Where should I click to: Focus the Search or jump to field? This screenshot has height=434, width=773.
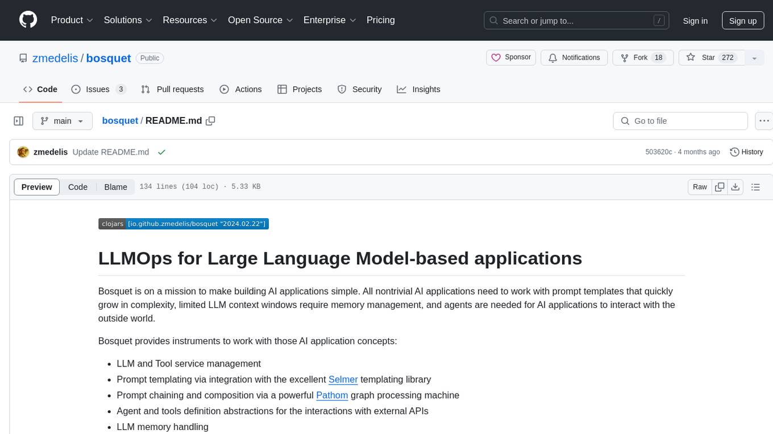[x=576, y=20]
